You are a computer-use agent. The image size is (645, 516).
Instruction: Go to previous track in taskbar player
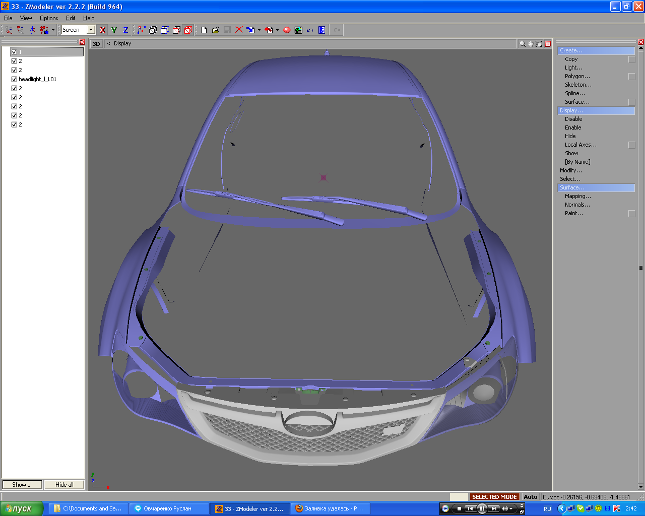pos(470,508)
